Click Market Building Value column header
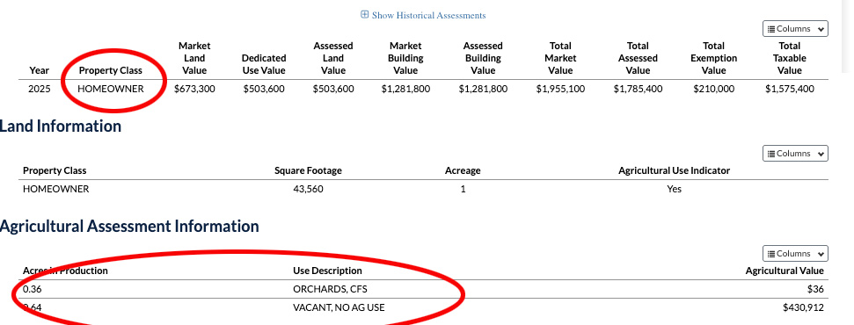This screenshot has height=325, width=854. 405,58
